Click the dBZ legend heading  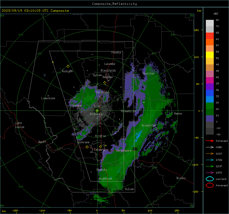coord(216,14)
